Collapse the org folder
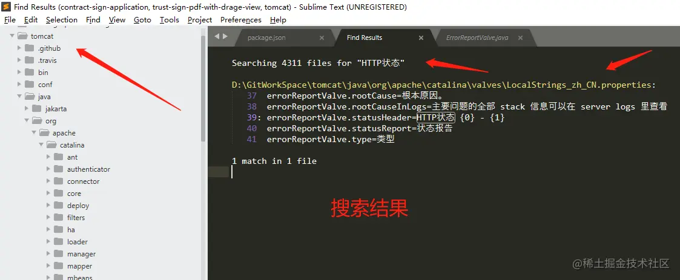This screenshot has width=680, height=280. [27, 120]
